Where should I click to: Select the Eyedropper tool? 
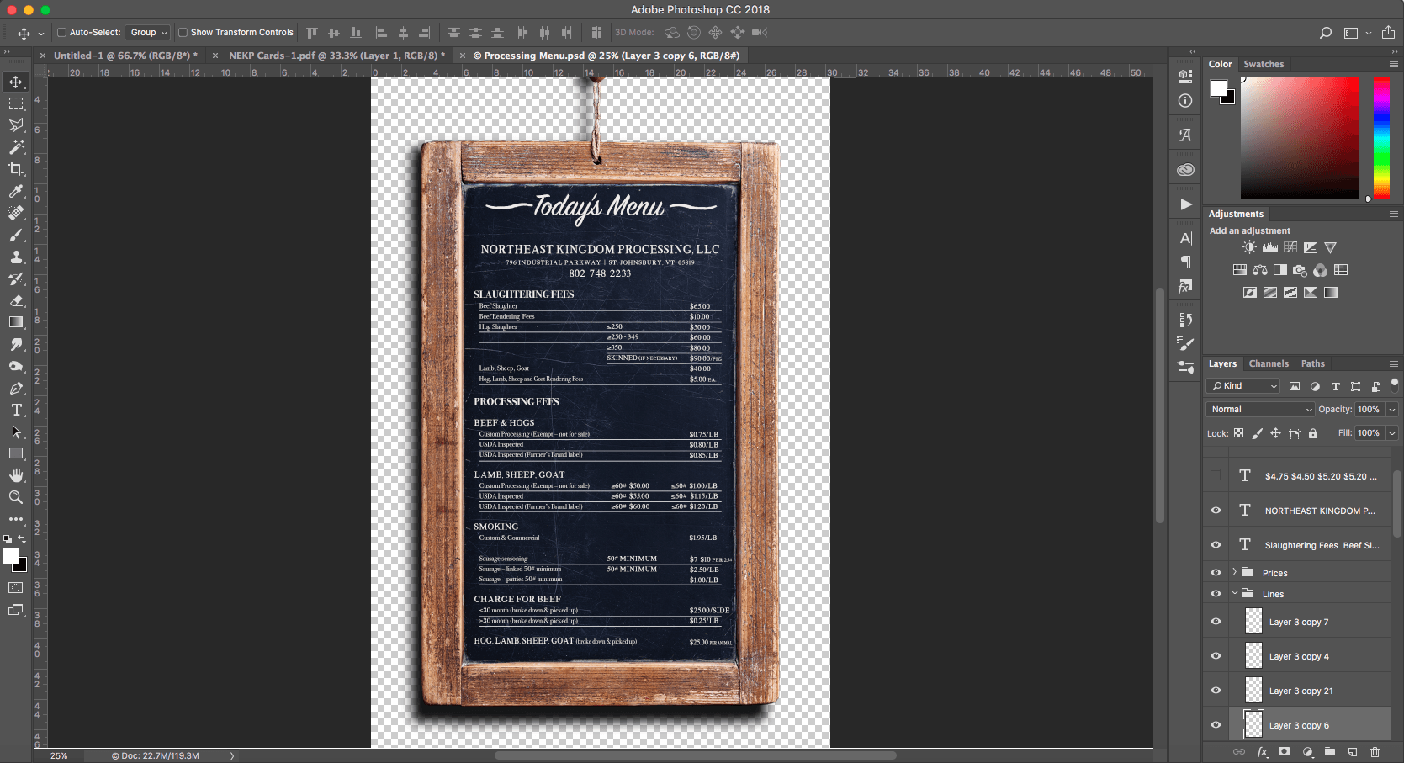pos(16,191)
